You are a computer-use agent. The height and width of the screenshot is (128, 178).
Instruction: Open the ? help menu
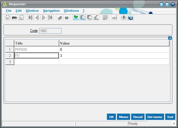[x=84, y=11]
